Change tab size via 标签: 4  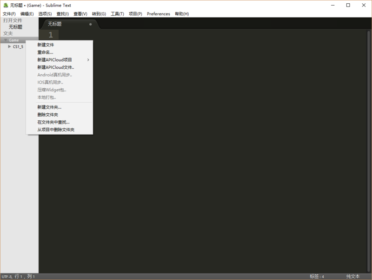pos(317,276)
